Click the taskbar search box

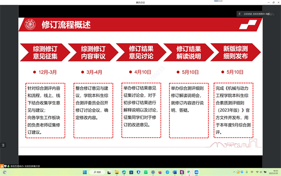tap(97, 172)
